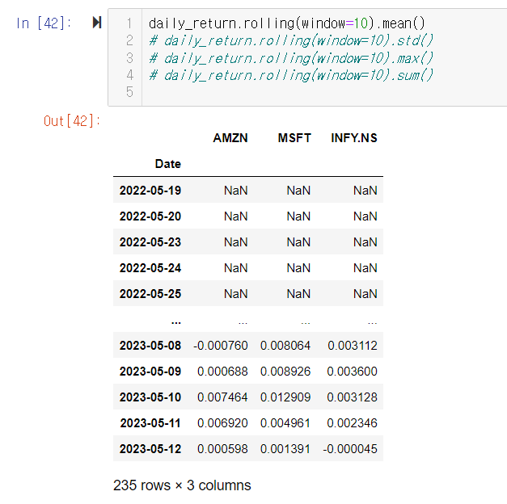The image size is (507, 504).
Task: Click INFY.NS value 0.003600
Action: [x=352, y=372]
